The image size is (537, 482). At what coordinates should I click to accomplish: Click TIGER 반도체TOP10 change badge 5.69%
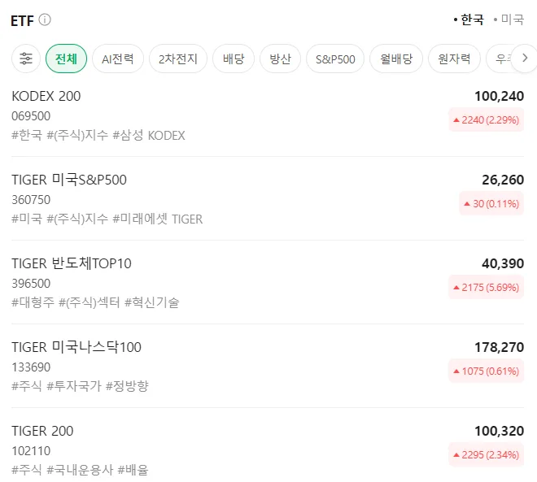click(487, 287)
